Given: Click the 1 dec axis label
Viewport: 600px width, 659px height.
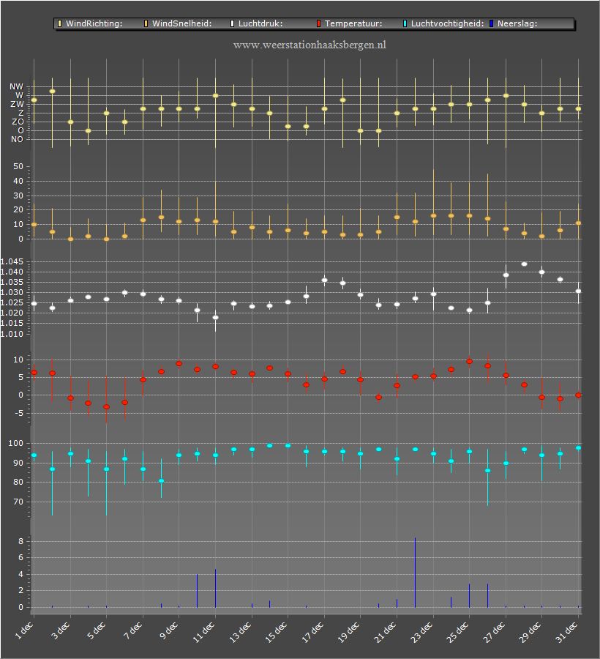Looking at the screenshot, I should click(x=24, y=630).
